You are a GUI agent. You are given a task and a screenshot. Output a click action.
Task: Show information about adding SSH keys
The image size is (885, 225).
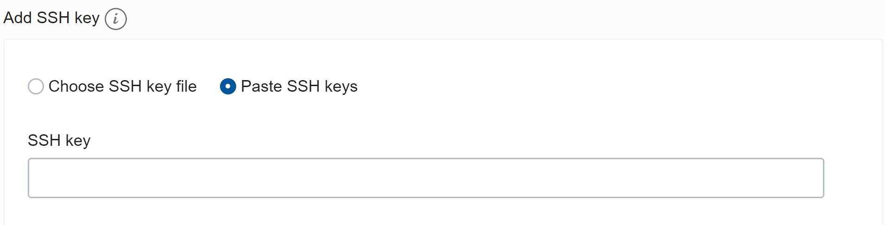[116, 19]
